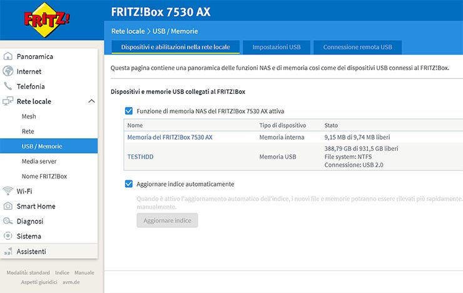Collapse the Rete locale menu chevron
The image size is (463, 293).
(x=91, y=101)
